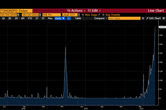166x110 pixels.
Task: Click the pencil icon beside Edit Chart
Action: (x=147, y=18)
